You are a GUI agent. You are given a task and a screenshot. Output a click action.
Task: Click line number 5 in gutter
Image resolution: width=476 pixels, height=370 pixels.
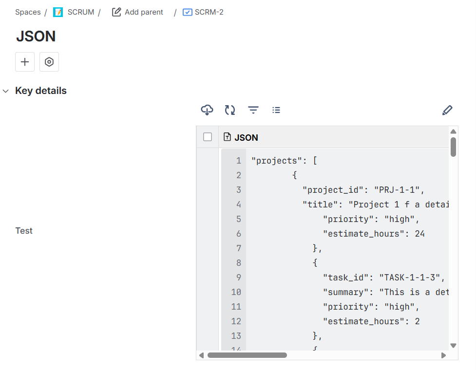point(239,219)
